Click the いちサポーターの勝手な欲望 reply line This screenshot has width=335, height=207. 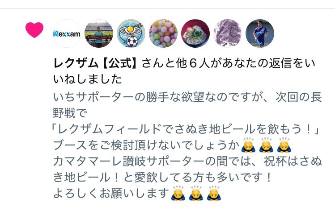[187, 97]
